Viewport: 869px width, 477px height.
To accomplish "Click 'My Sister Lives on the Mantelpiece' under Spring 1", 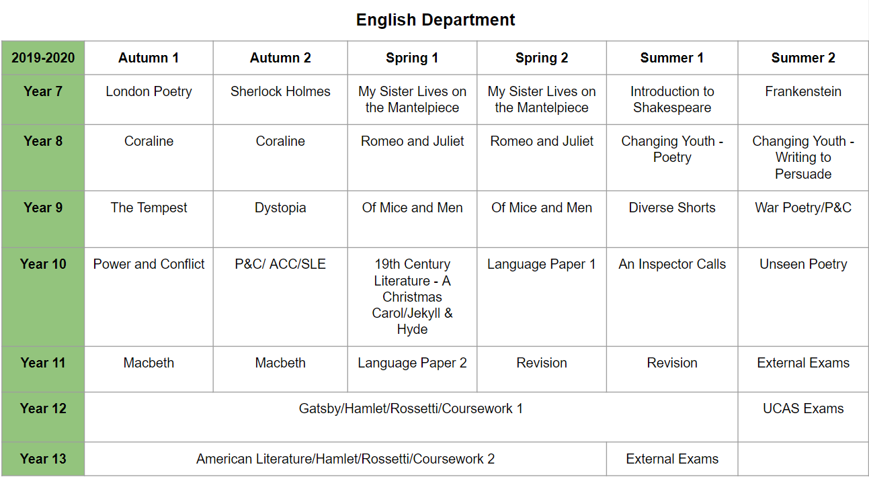I will click(412, 99).
